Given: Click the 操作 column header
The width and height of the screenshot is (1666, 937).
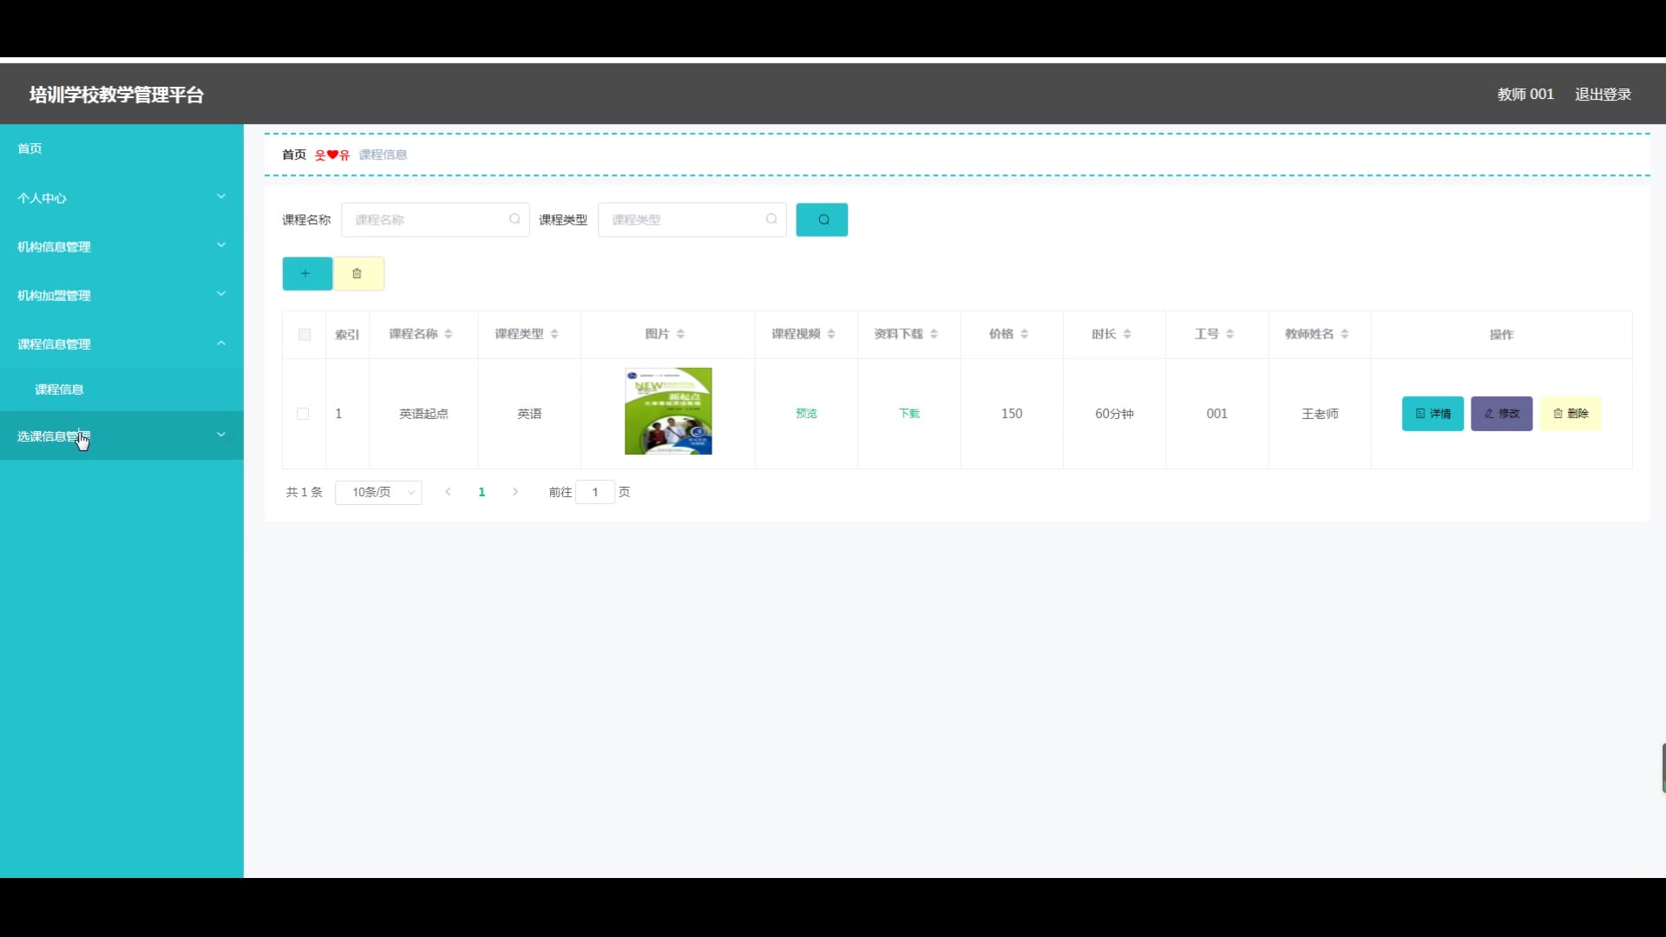Looking at the screenshot, I should coord(1501,335).
